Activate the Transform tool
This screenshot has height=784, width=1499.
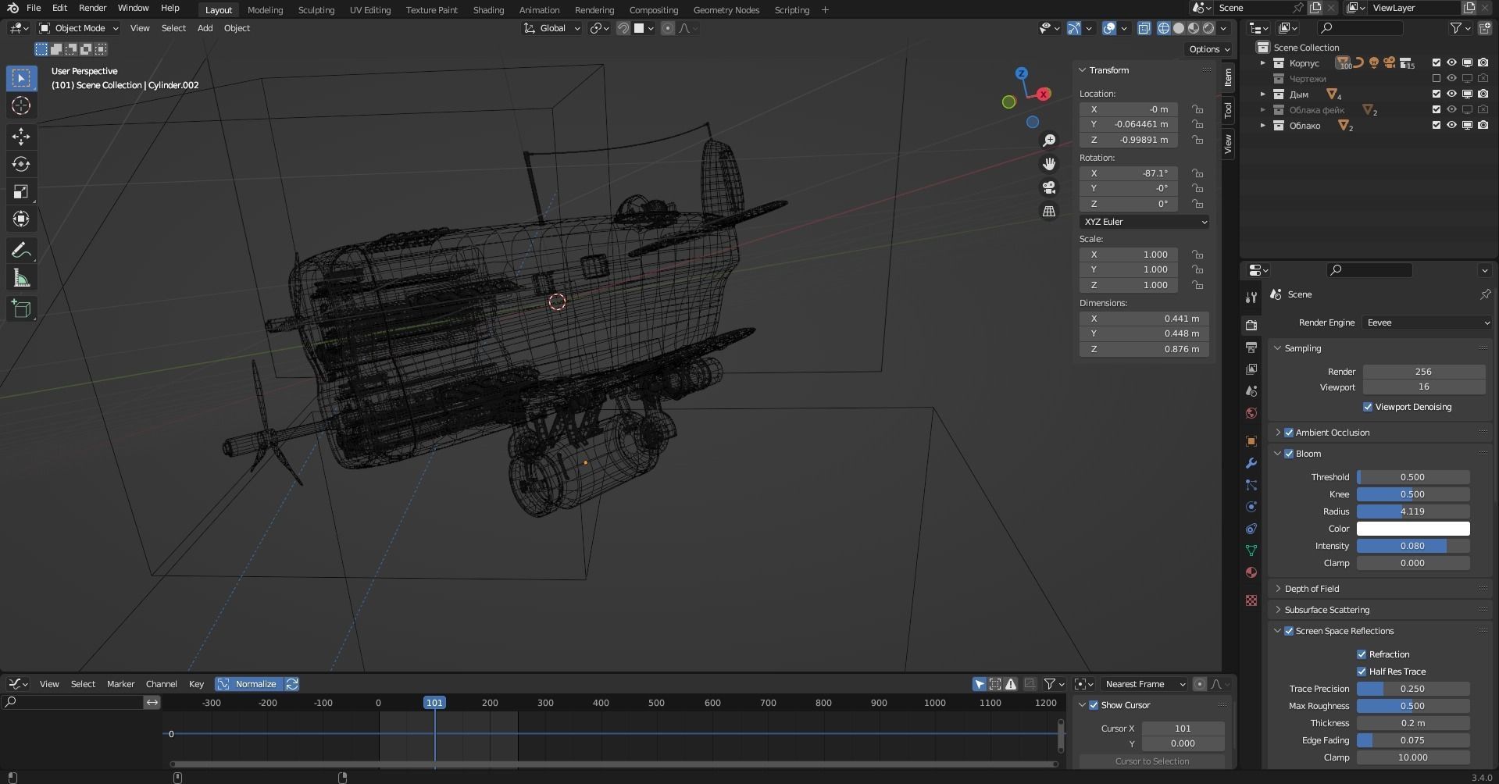coord(21,219)
